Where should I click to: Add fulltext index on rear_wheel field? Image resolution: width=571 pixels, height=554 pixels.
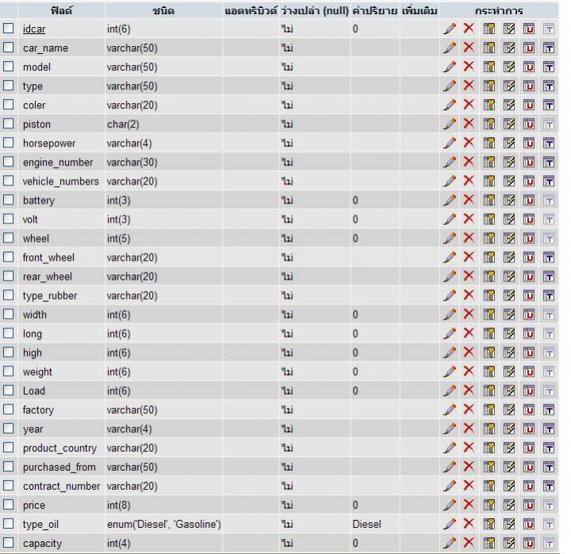pos(549,277)
